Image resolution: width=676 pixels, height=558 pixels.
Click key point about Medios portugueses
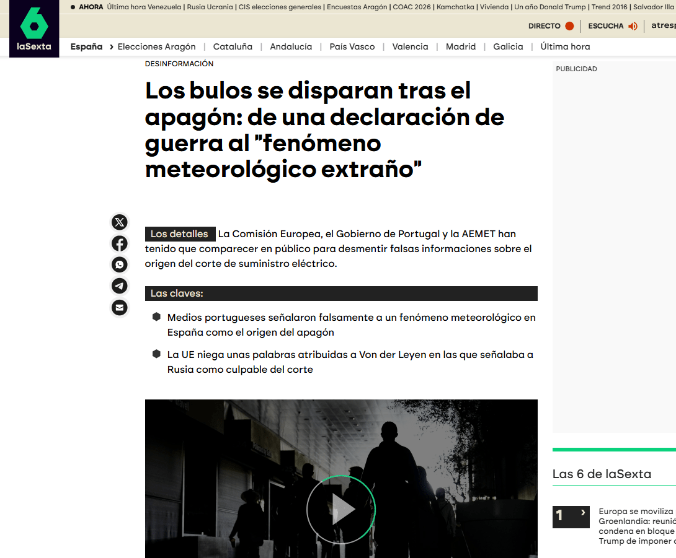(352, 325)
